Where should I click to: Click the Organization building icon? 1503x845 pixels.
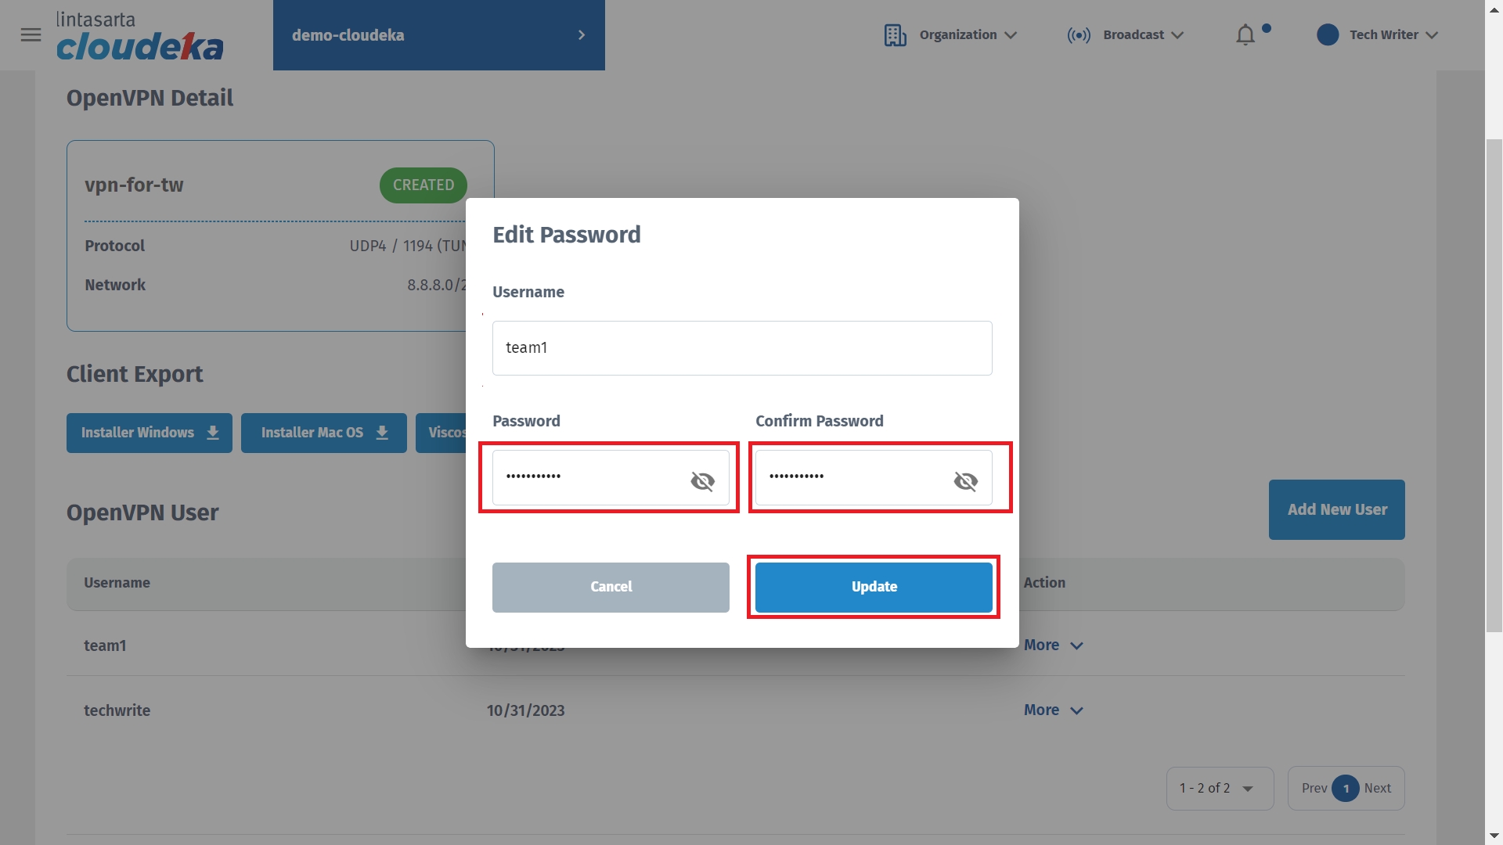point(895,35)
